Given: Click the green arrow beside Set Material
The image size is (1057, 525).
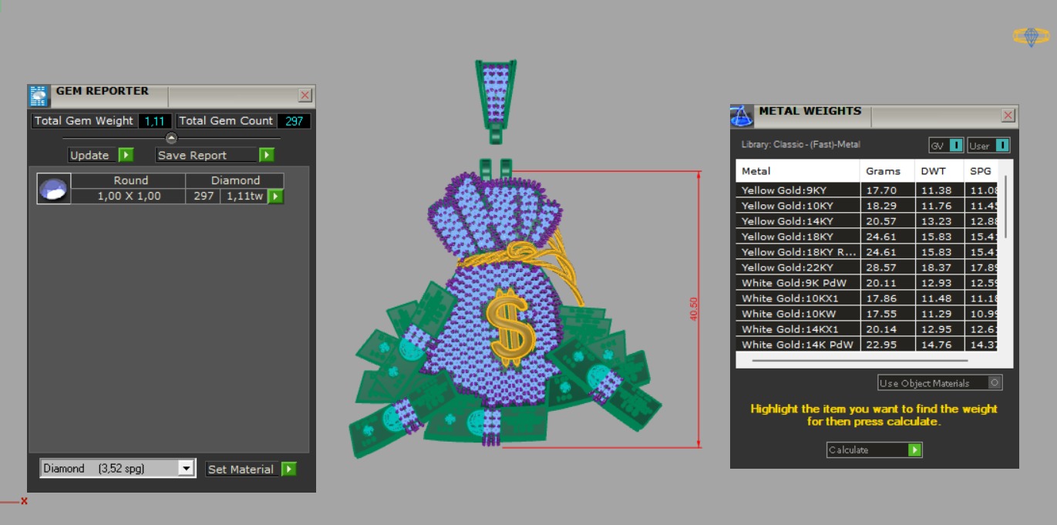Looking at the screenshot, I should tap(288, 469).
